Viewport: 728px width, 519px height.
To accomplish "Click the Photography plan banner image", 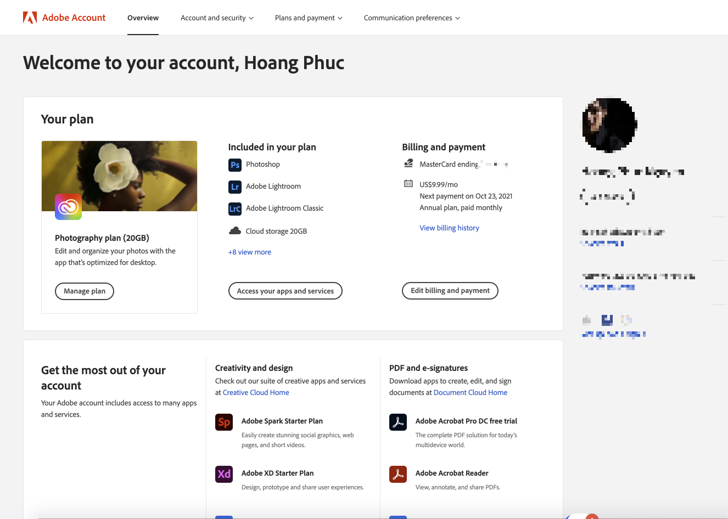I will 119,176.
